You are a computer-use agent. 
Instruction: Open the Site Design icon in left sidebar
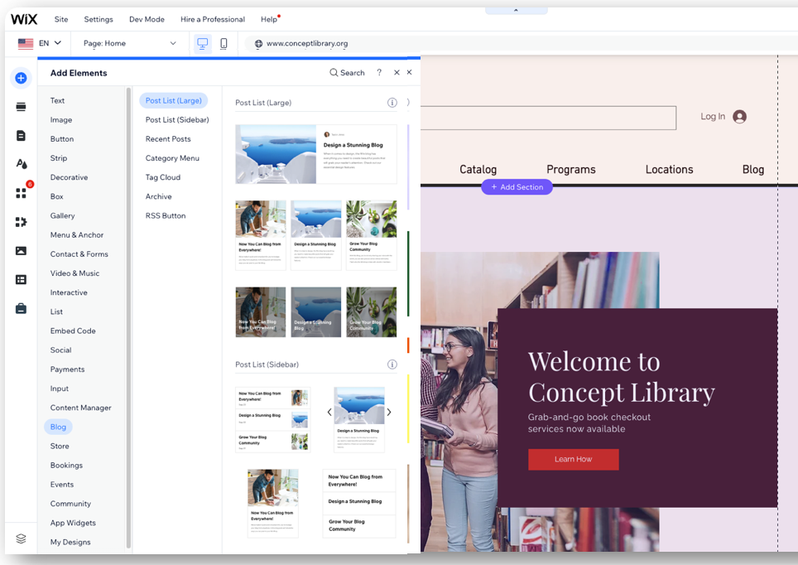tap(20, 163)
